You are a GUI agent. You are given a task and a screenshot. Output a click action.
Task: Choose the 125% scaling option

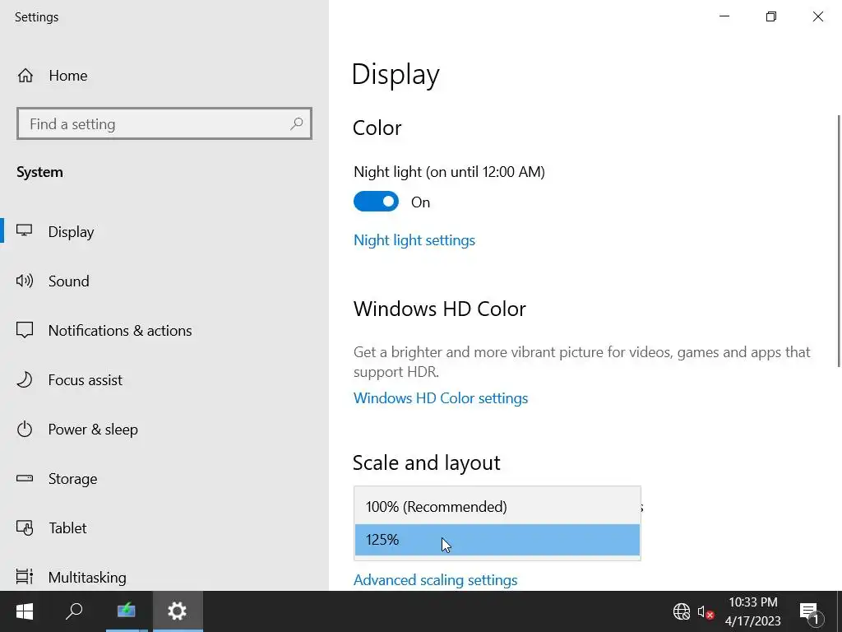tap(497, 540)
